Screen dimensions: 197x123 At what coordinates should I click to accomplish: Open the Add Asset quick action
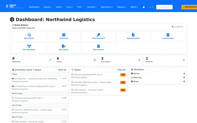(x=64, y=36)
